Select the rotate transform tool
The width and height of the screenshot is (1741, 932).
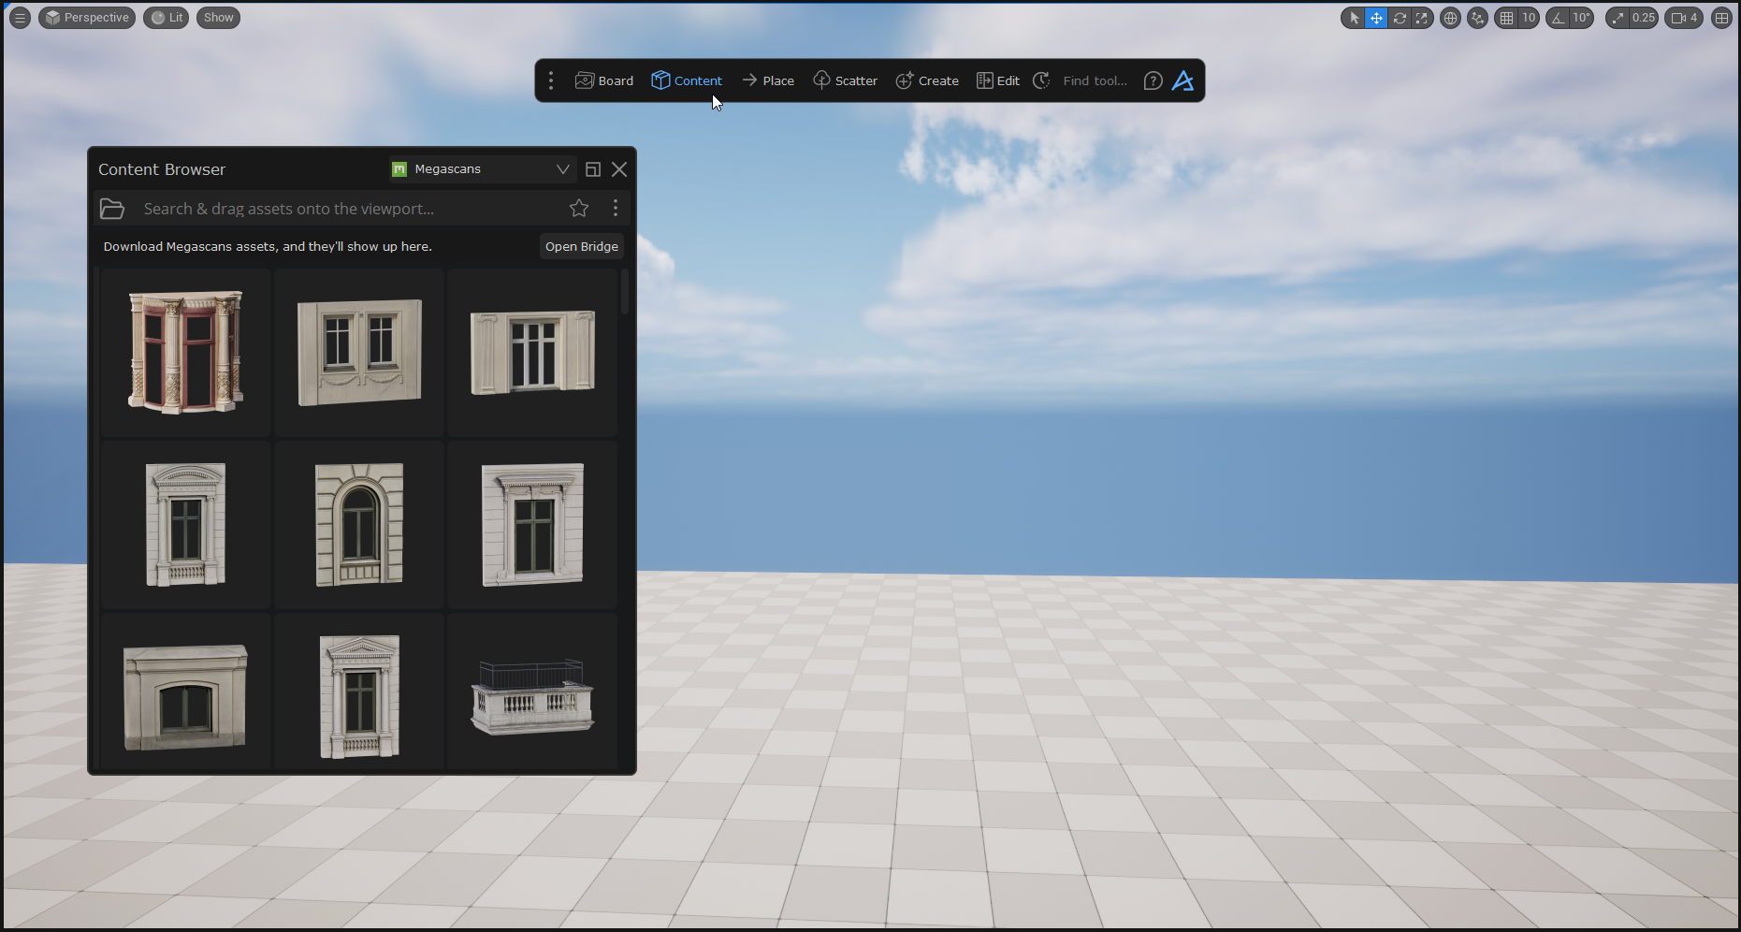(x=1400, y=18)
